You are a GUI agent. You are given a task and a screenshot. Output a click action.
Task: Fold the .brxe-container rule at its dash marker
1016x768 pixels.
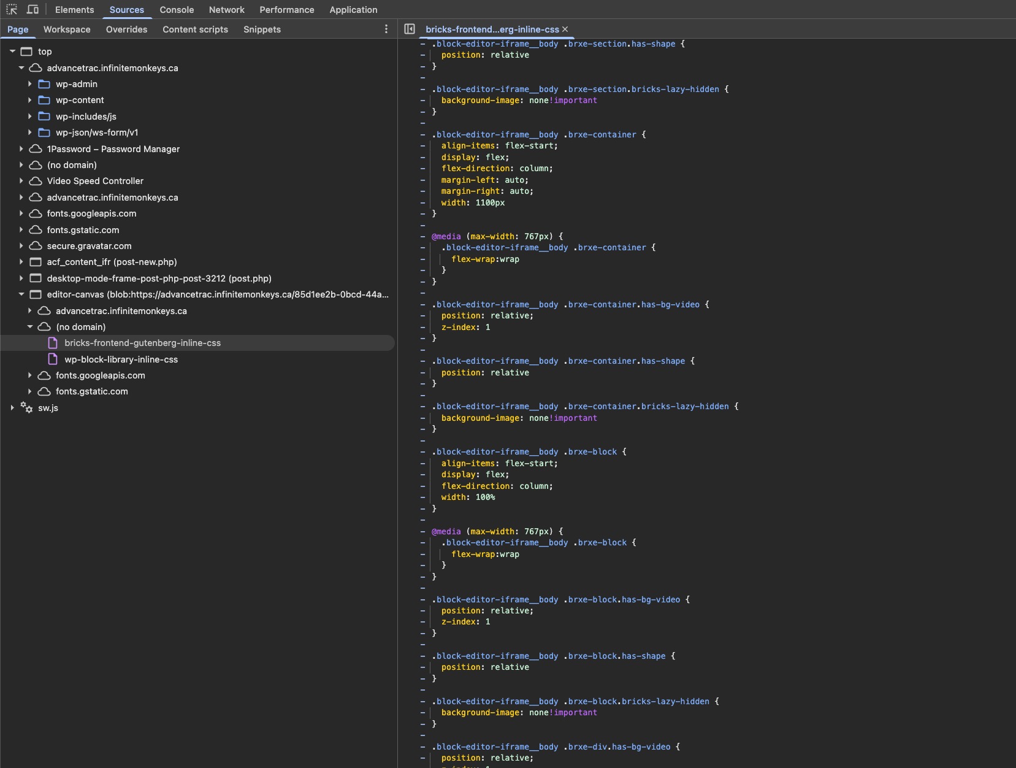(422, 134)
